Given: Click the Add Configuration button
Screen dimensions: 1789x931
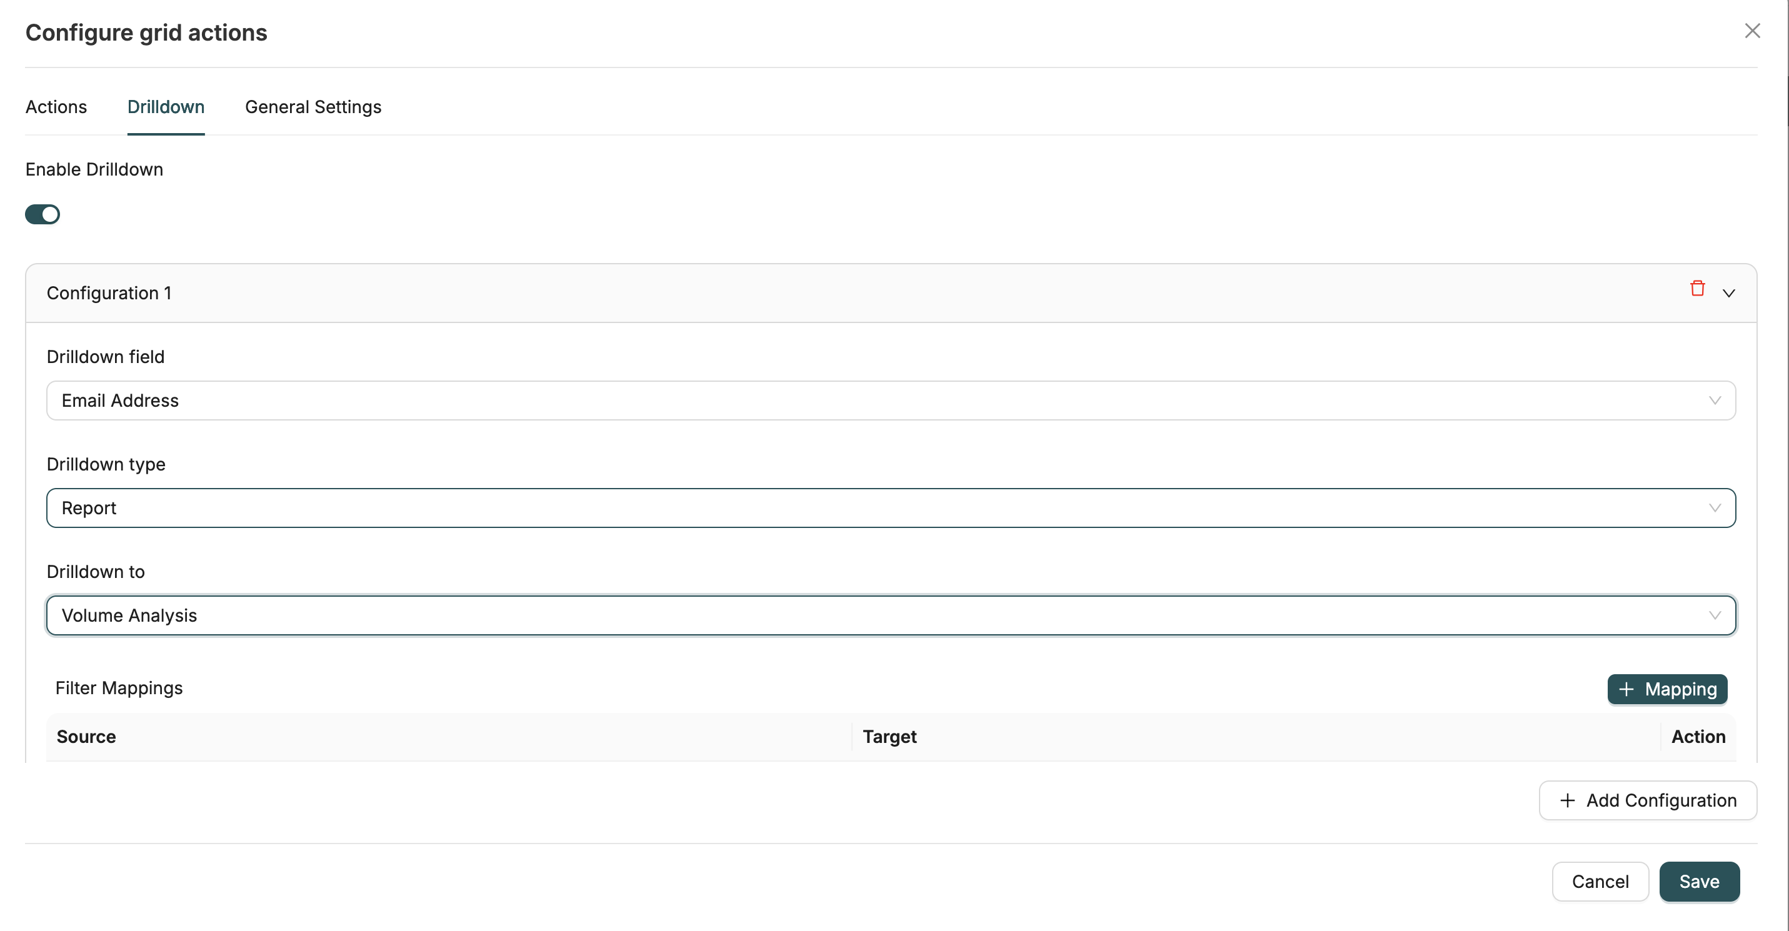Looking at the screenshot, I should 1646,800.
